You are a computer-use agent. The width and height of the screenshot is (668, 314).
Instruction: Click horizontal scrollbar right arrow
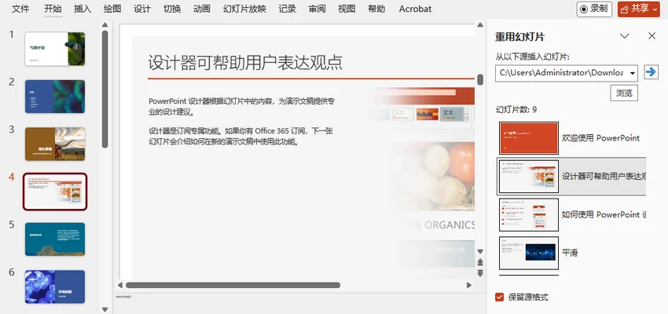[x=469, y=285]
